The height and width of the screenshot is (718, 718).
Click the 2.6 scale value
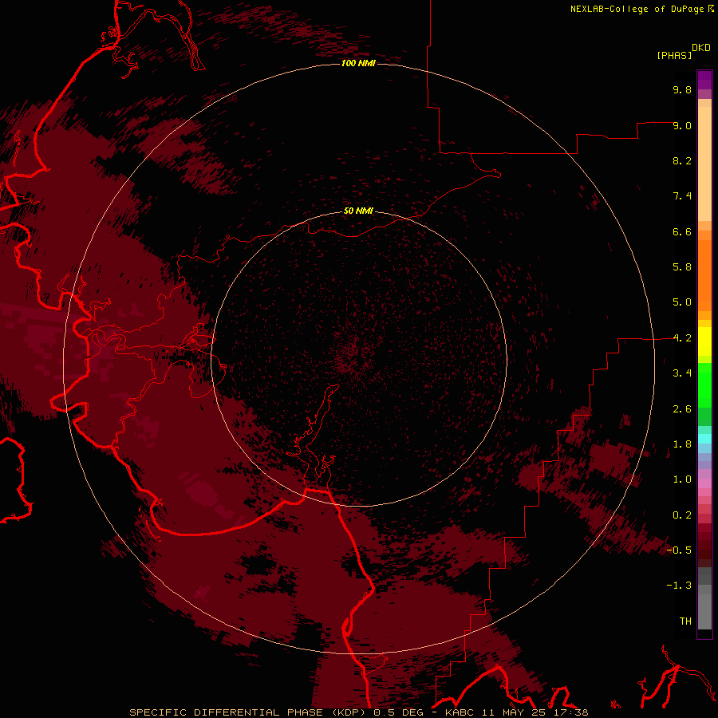pyautogui.click(x=682, y=409)
